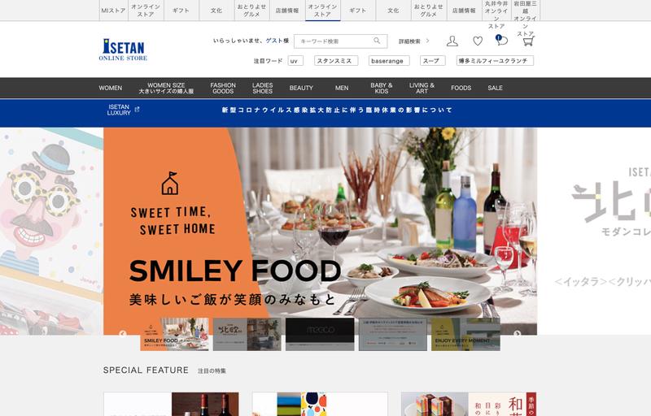Image resolution: width=651 pixels, height=416 pixels.
Task: Open the shopping cart icon
Action: pyautogui.click(x=527, y=41)
